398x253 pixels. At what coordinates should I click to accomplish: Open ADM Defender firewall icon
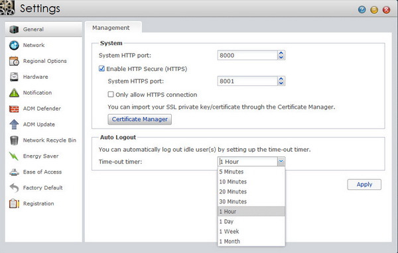coord(14,109)
